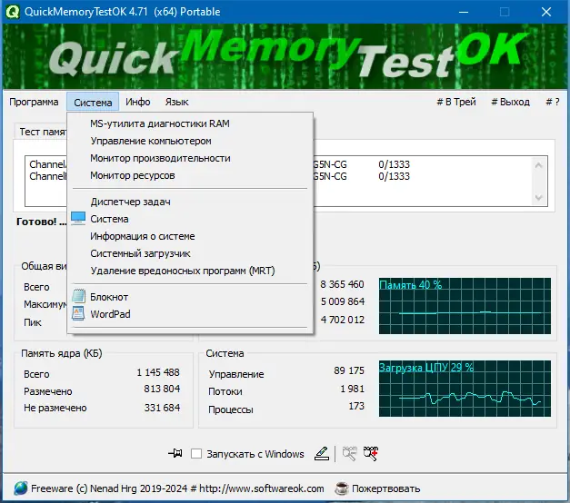
Task: Click the down arrow of the channel list scrollbar
Action: tap(539, 198)
